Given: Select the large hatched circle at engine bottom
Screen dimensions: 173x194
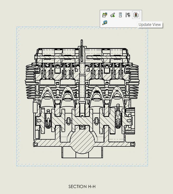Looking at the screenshot, I should click(x=82, y=142).
